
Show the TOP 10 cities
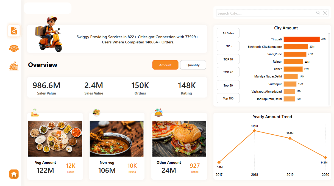coord(228,59)
